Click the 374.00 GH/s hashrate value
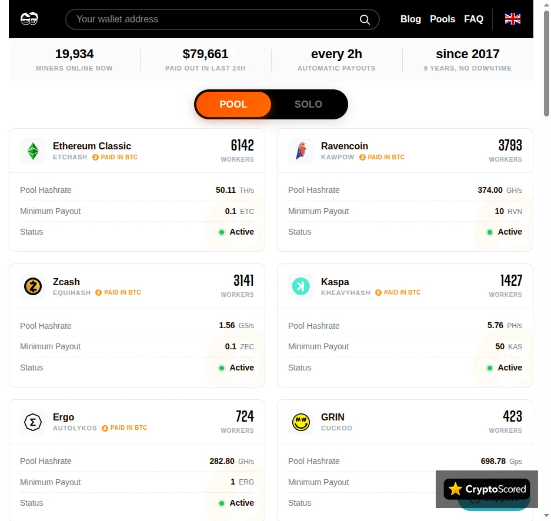Image resolution: width=551 pixels, height=521 pixels. 500,190
